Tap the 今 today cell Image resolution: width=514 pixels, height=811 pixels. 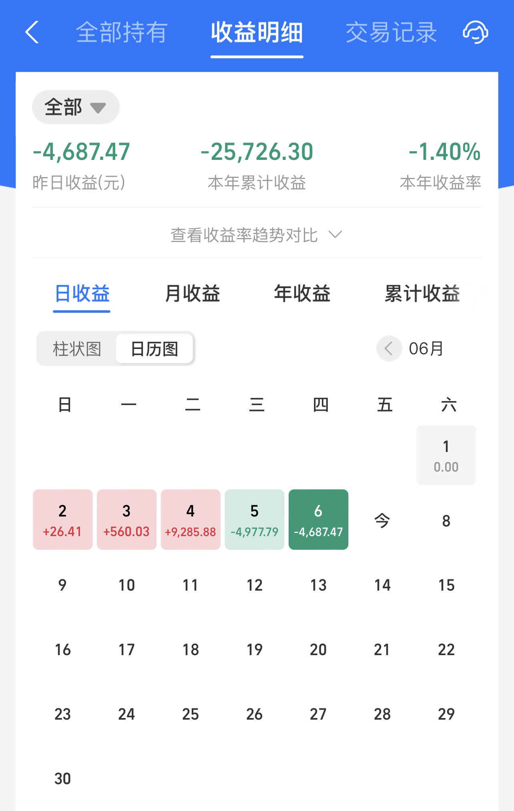coord(382,520)
